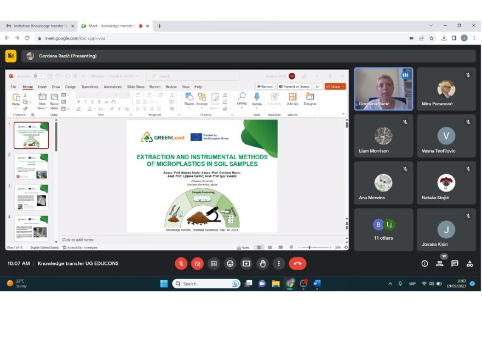The width and height of the screenshot is (482, 341).
Task: Toggle the turned-off camera button
Action: [197, 264]
